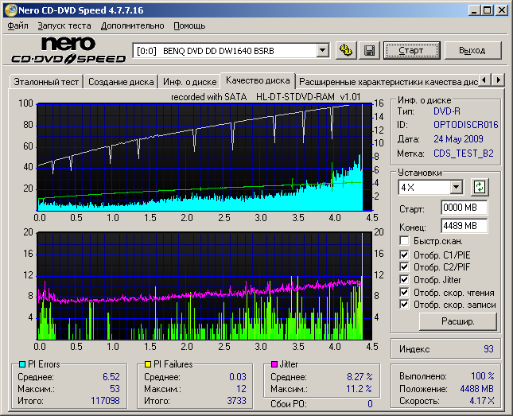Screen dimensions: 513x416
Task: Open the BENQ drive selection dropdown
Action: [322, 50]
